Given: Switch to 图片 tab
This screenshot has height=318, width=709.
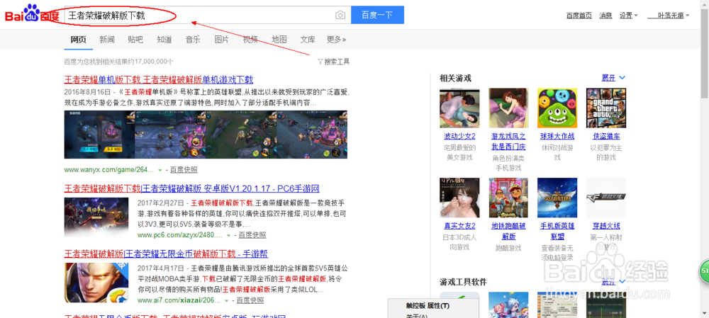Looking at the screenshot, I should (x=221, y=39).
